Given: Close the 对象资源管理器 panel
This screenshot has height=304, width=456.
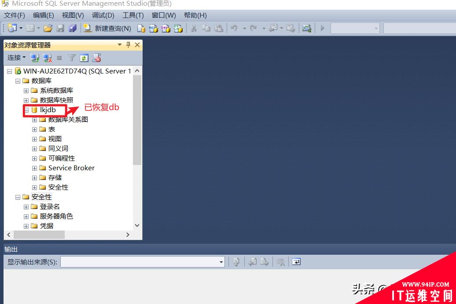Looking at the screenshot, I should tap(137, 45).
